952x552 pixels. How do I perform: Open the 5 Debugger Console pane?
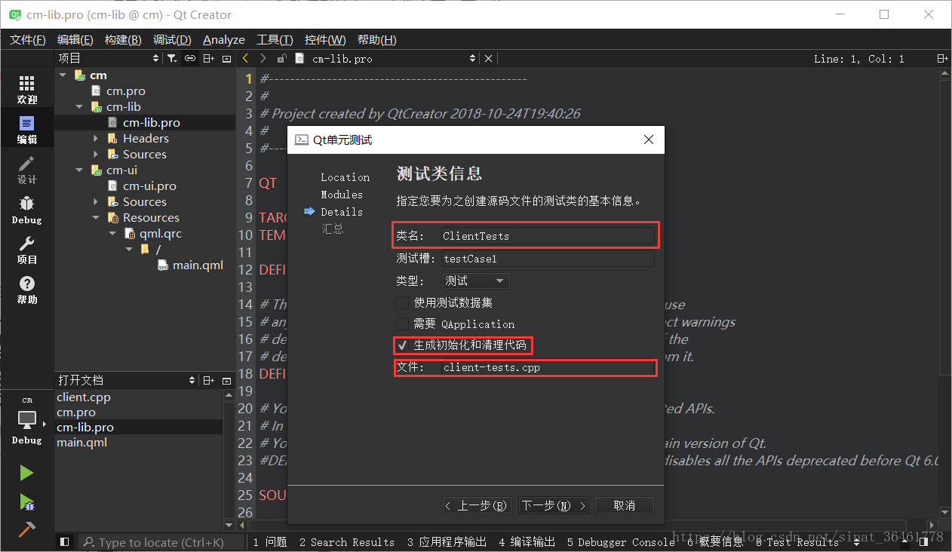coord(621,541)
